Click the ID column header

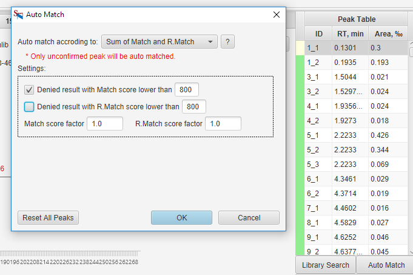(x=318, y=33)
